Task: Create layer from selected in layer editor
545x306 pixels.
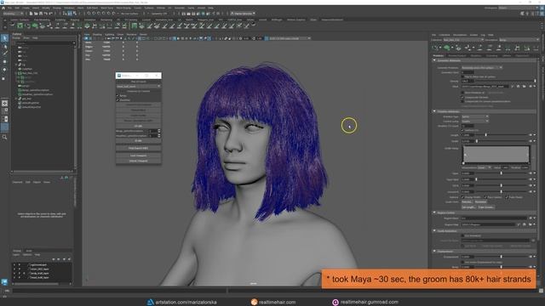Action: click(69, 259)
